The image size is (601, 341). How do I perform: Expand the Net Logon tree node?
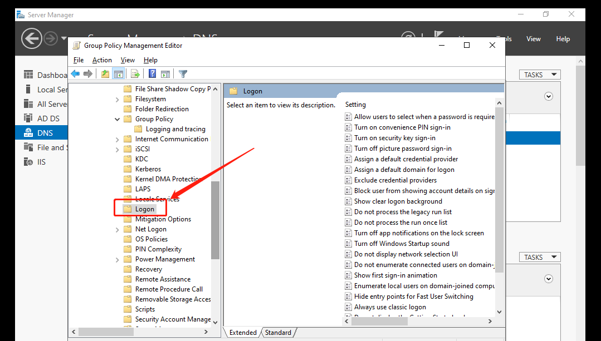[118, 230]
